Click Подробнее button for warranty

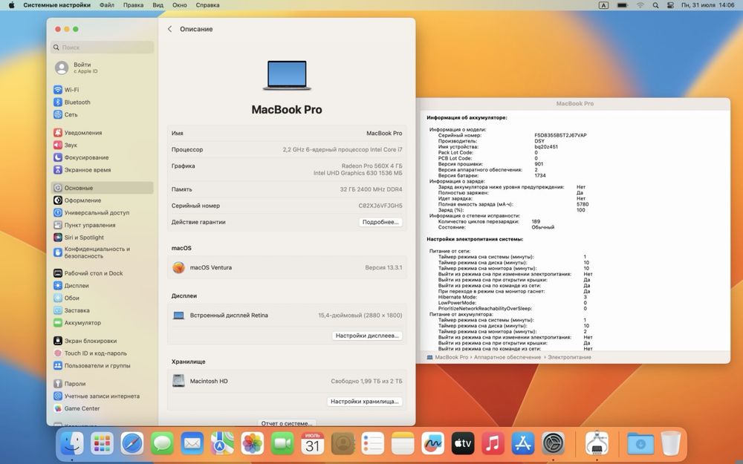380,222
